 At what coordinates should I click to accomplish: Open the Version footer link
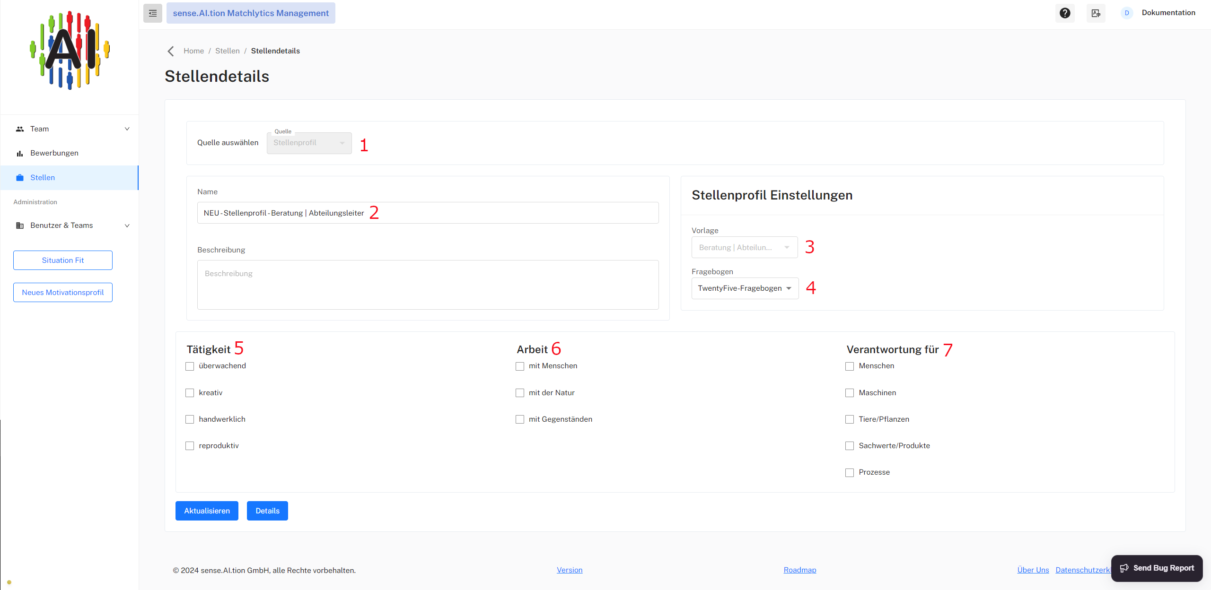tap(570, 570)
